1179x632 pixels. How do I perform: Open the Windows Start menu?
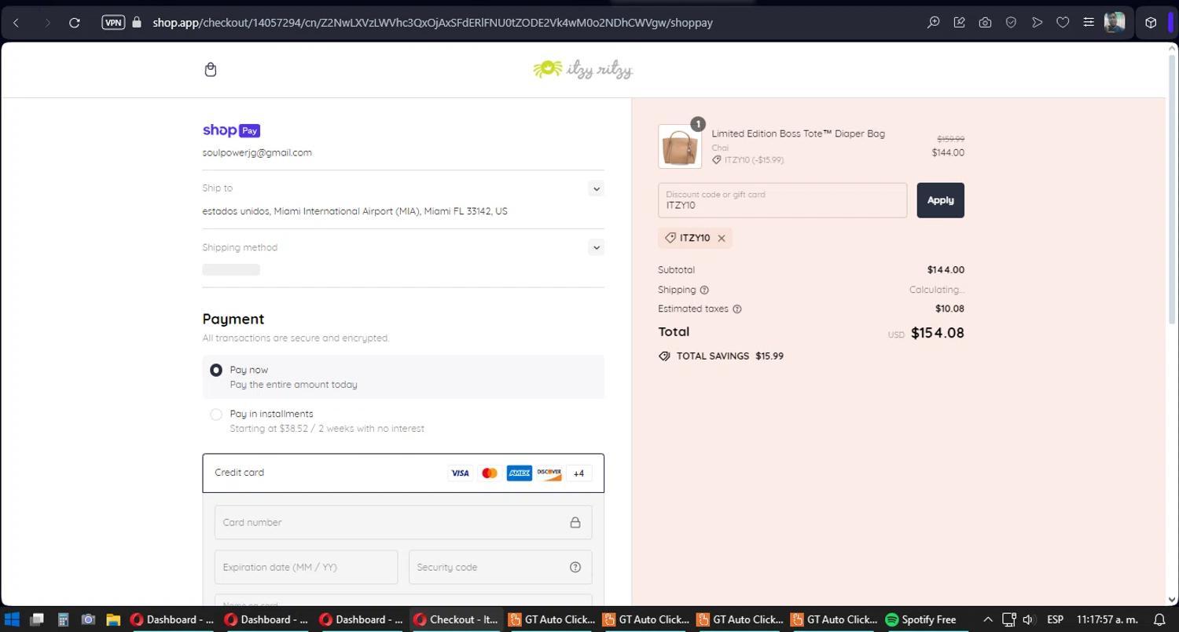pyautogui.click(x=11, y=619)
